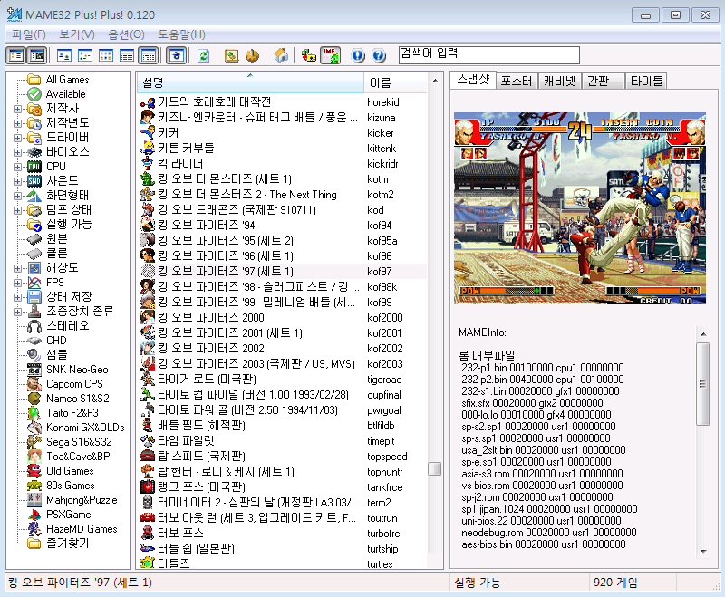Switch to large icons view
This screenshot has height=597, width=725.
pyautogui.click(x=63, y=56)
